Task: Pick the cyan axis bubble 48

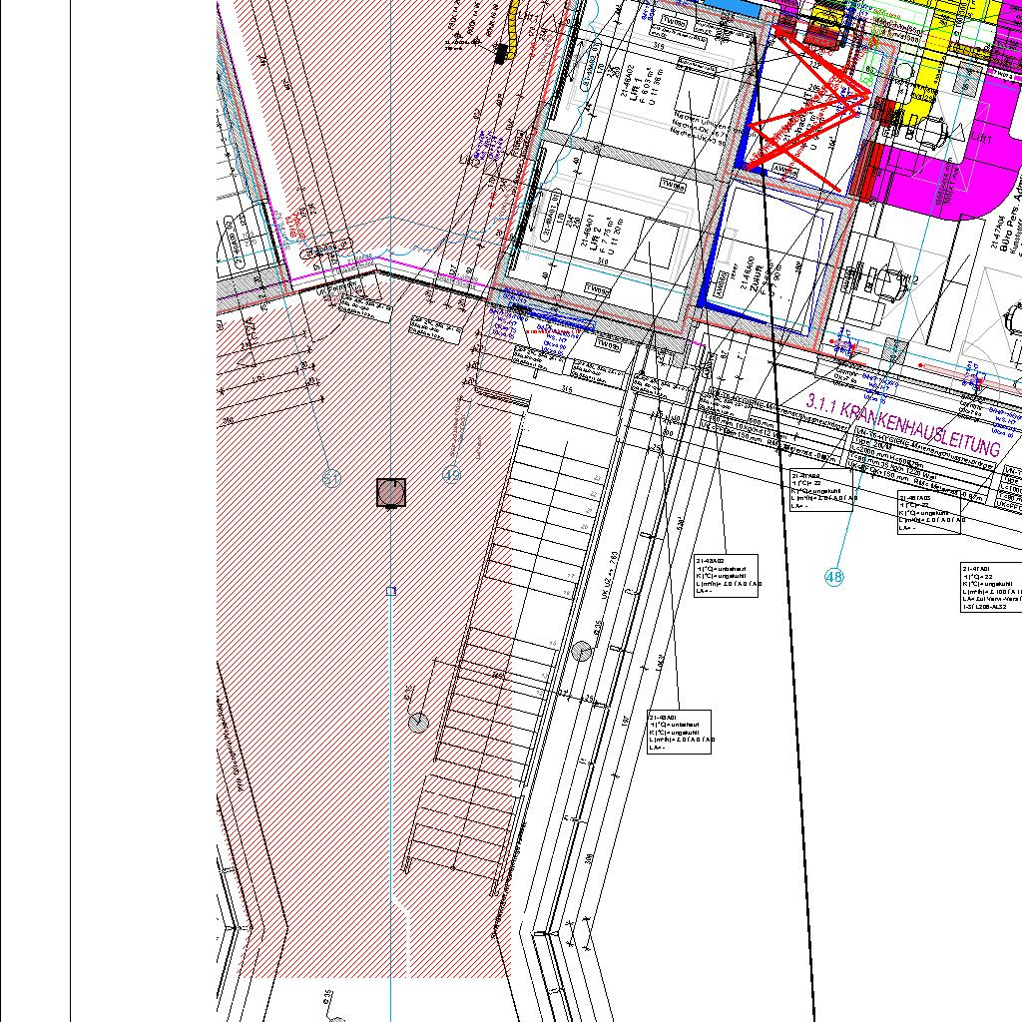Action: pyautogui.click(x=834, y=576)
